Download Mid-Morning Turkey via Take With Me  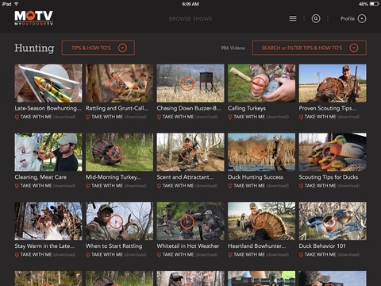[116, 186]
